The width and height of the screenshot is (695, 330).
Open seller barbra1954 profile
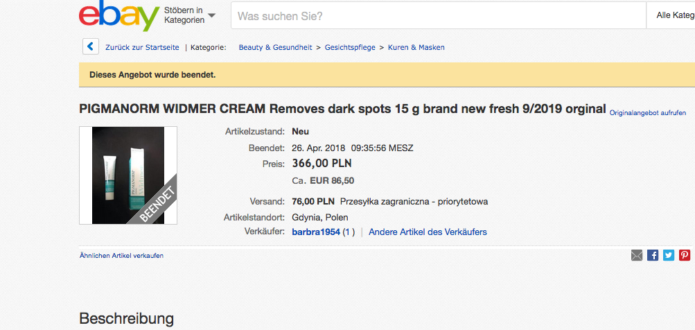[316, 232]
